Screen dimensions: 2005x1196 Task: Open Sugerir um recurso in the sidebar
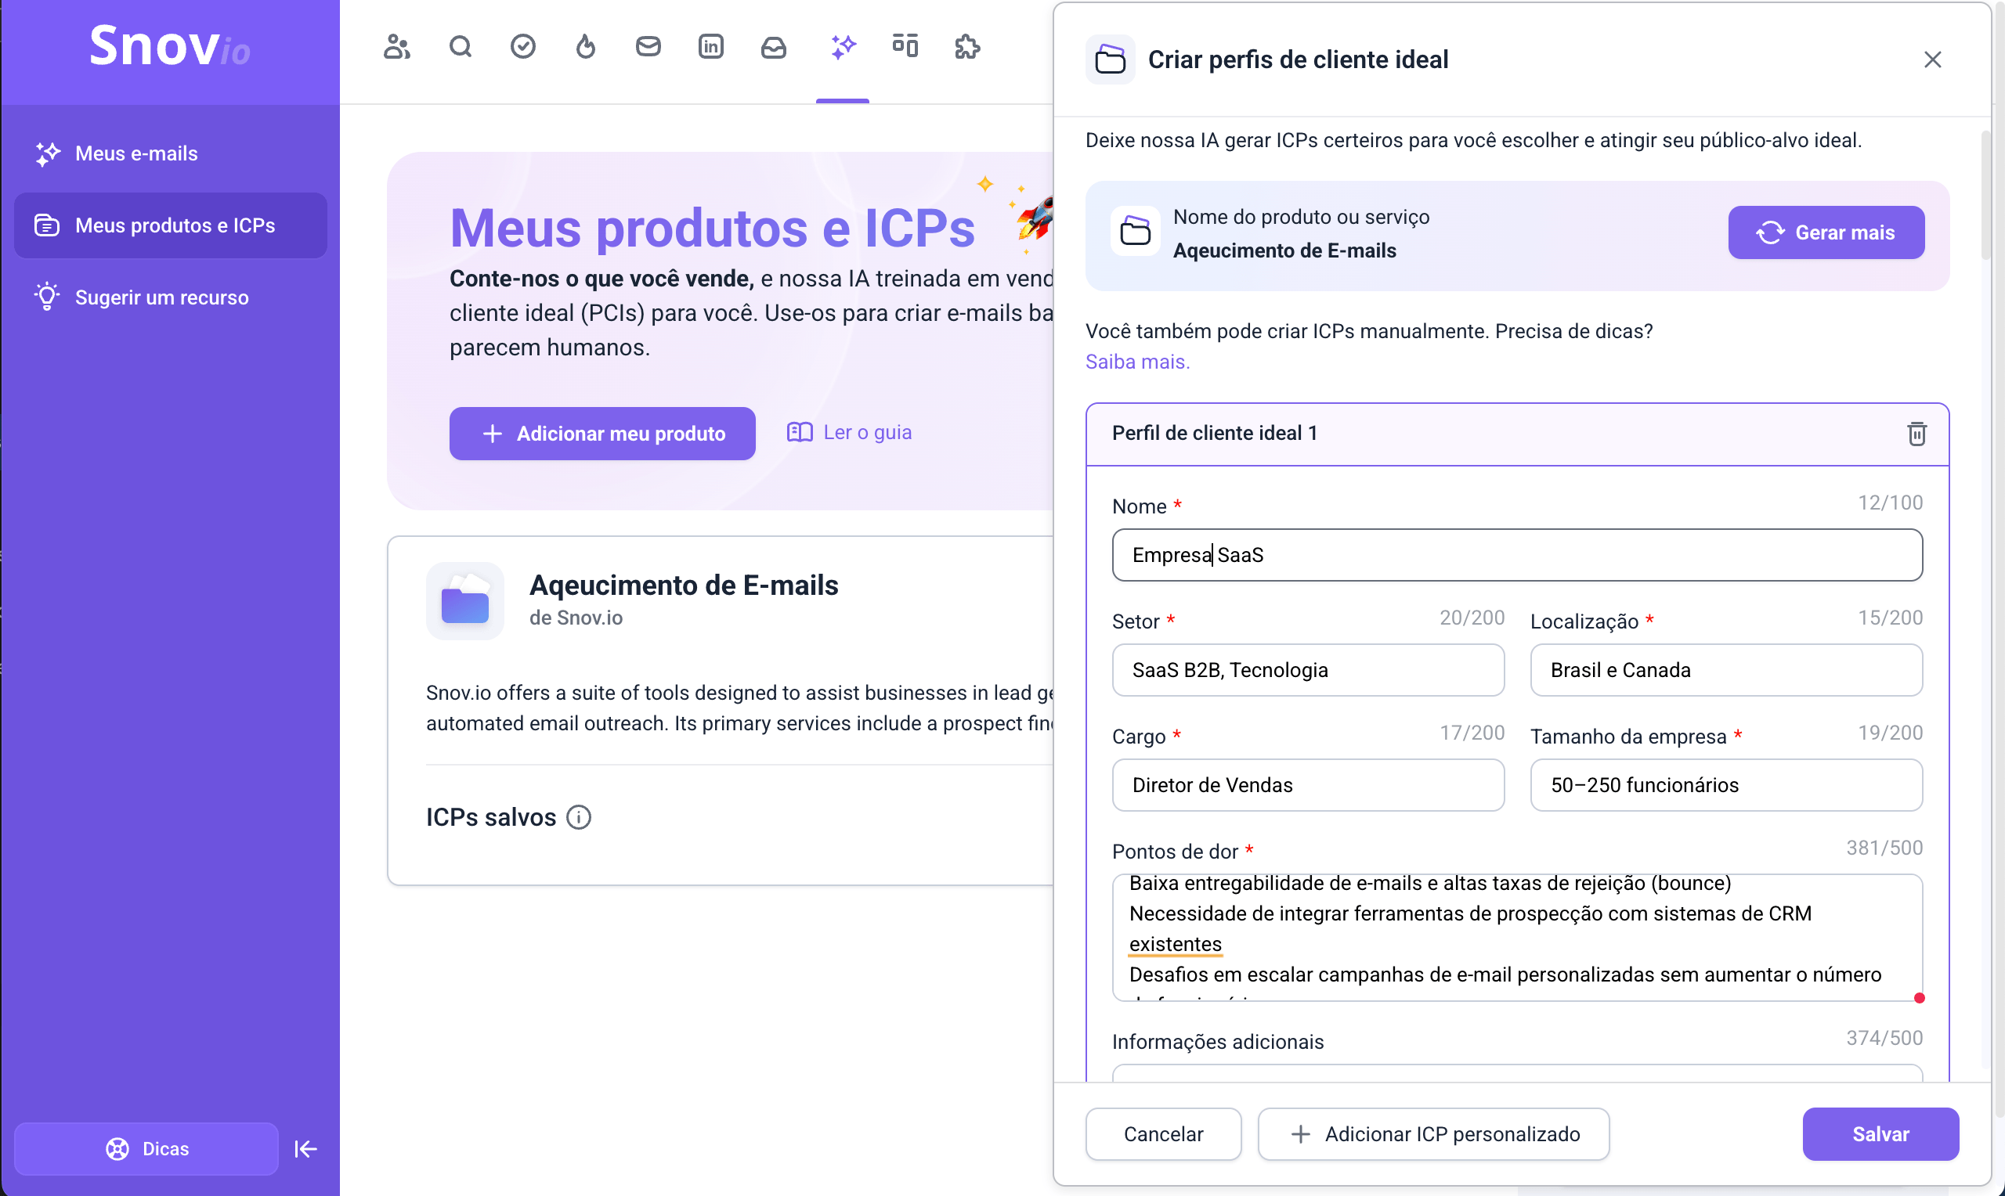click(161, 297)
